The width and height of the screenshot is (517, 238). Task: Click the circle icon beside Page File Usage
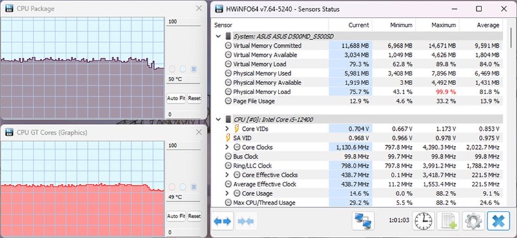[228, 101]
